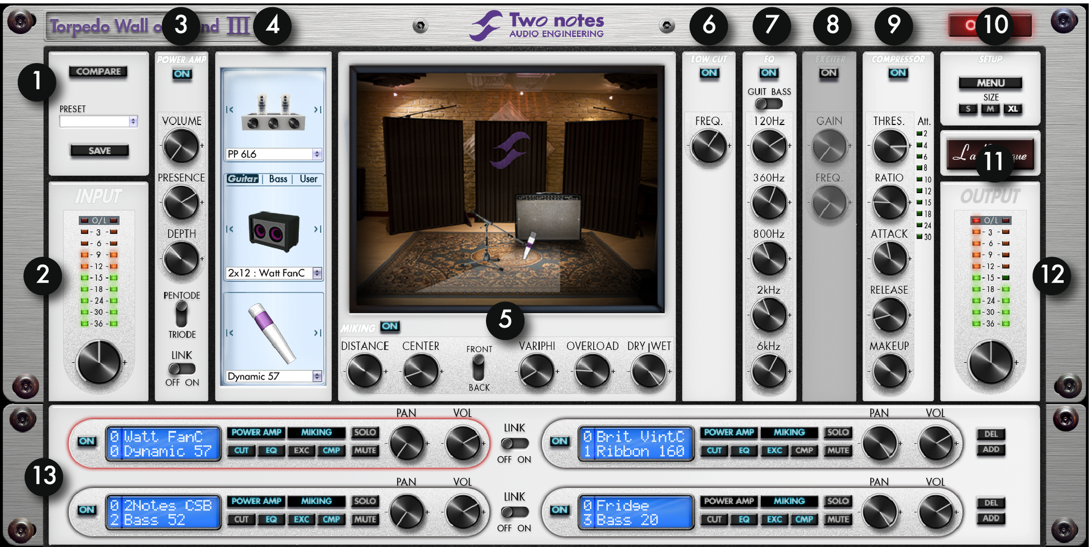Click the 2x12 cabinet image
Viewport: 1091px width, 547px height.
pyautogui.click(x=274, y=231)
